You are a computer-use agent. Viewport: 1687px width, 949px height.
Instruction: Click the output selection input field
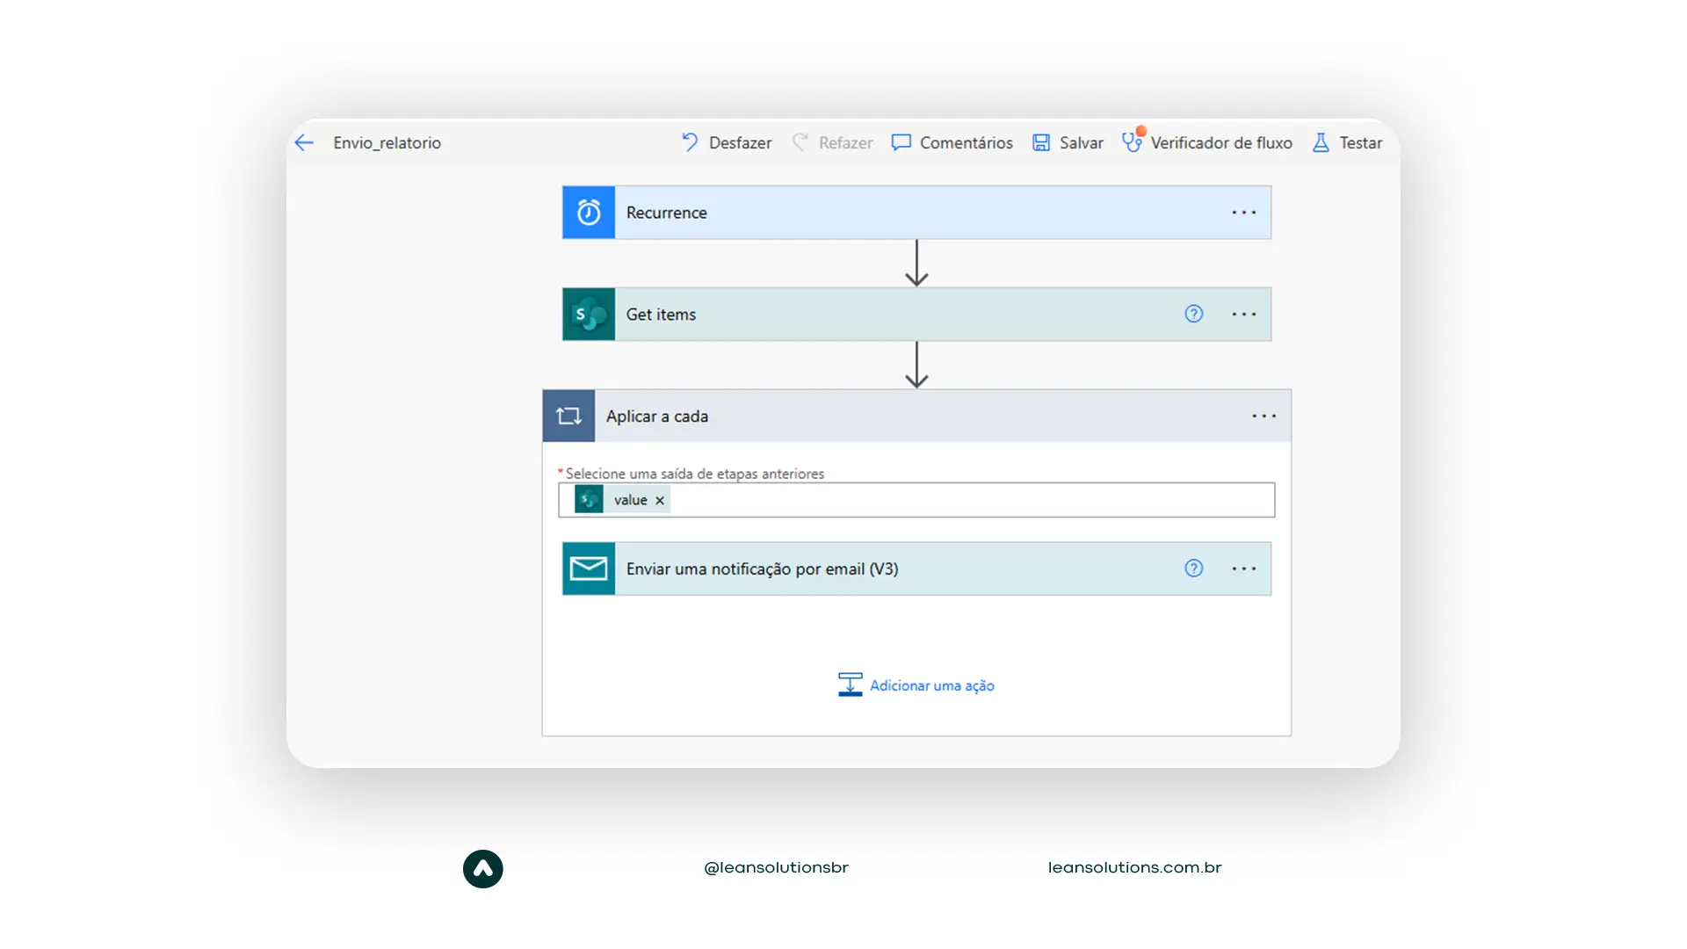tap(916, 500)
